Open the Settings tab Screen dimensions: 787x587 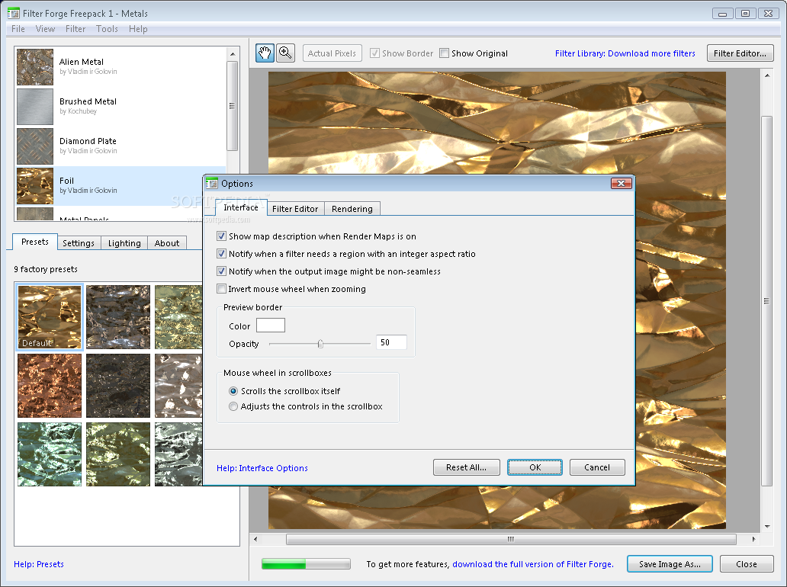79,243
